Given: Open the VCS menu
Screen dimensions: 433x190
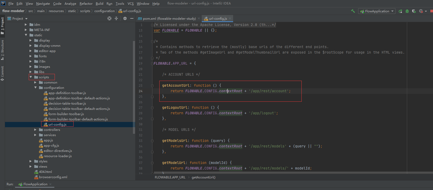Looking at the screenshot, I should pos(131,3).
